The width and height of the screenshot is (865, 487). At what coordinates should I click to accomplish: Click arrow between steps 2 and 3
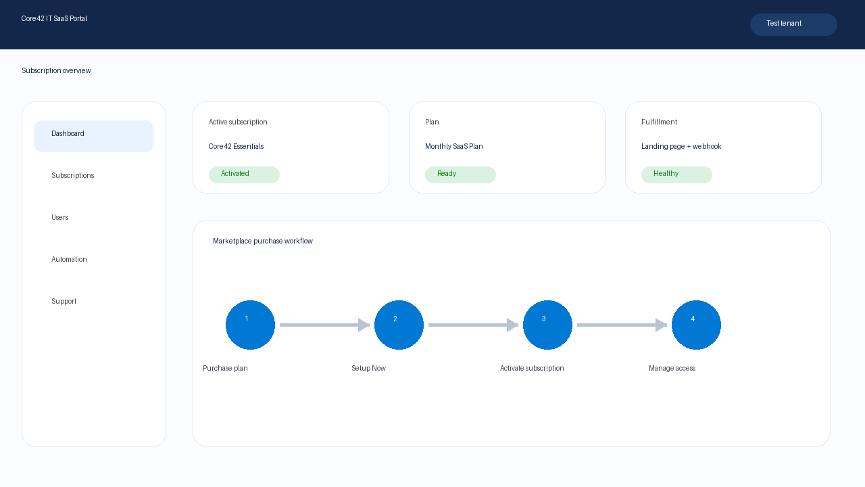pos(473,325)
